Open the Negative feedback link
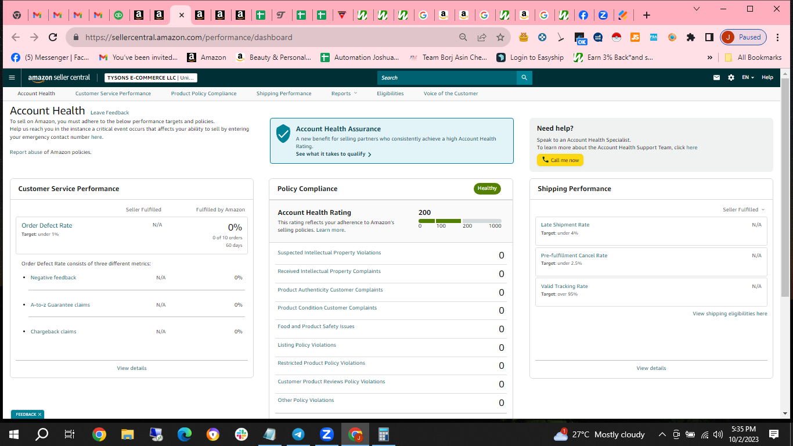The height and width of the screenshot is (446, 793). [53, 278]
